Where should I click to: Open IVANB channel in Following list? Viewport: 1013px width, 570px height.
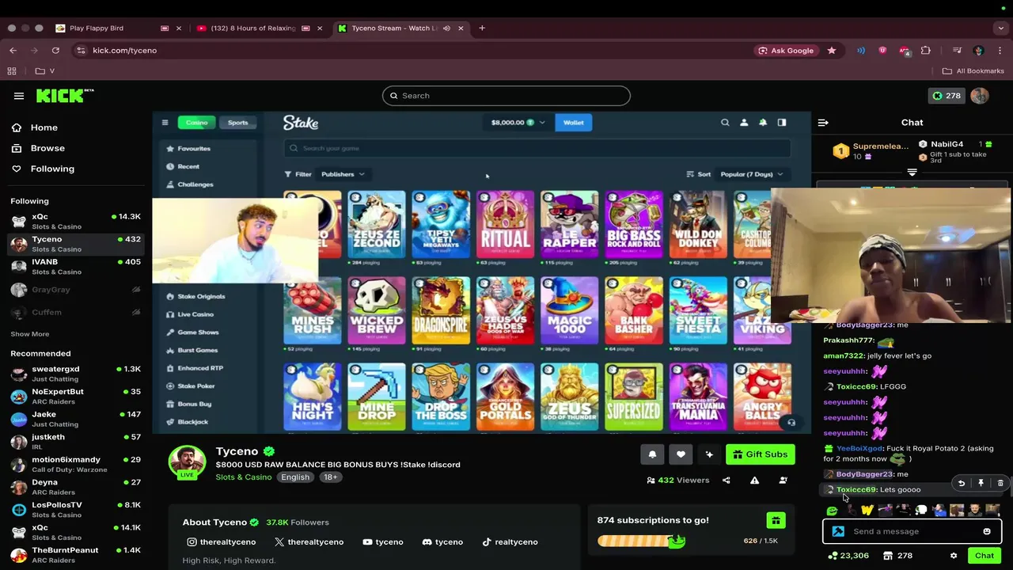click(x=75, y=267)
